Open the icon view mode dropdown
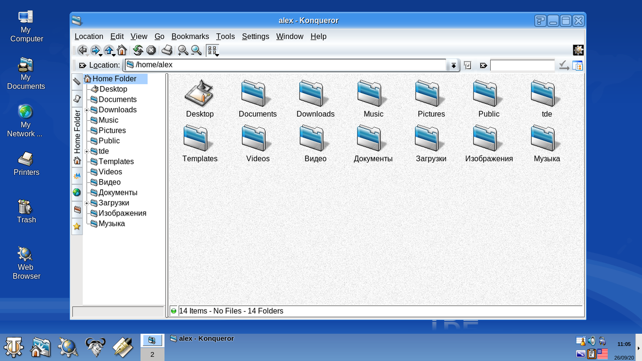This screenshot has width=642, height=361. pos(213,51)
